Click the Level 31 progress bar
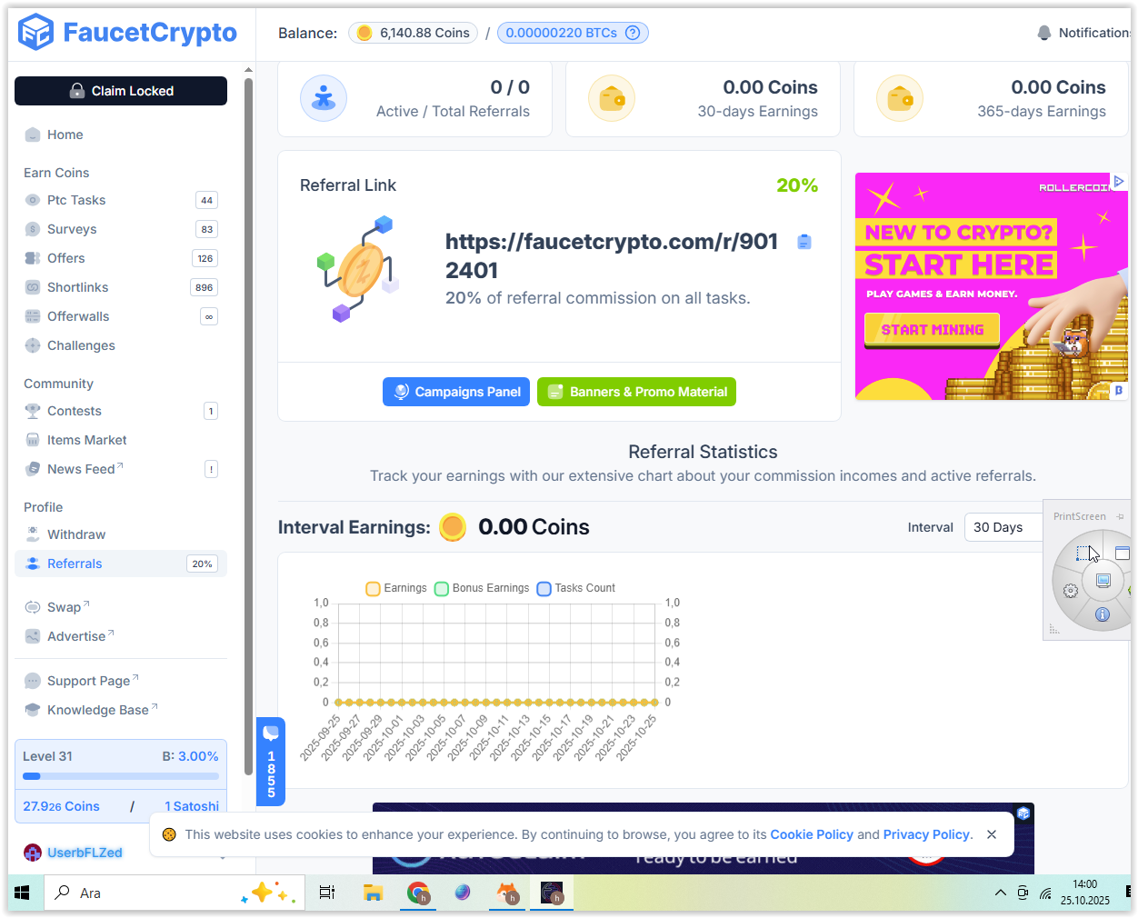 click(121, 776)
